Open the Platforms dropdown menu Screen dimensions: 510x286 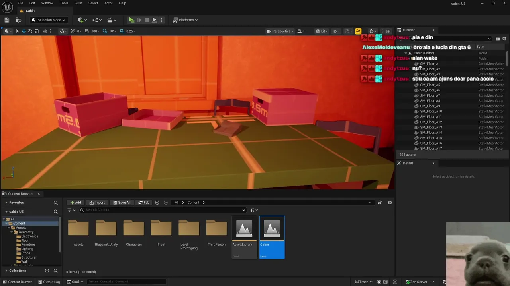(185, 20)
